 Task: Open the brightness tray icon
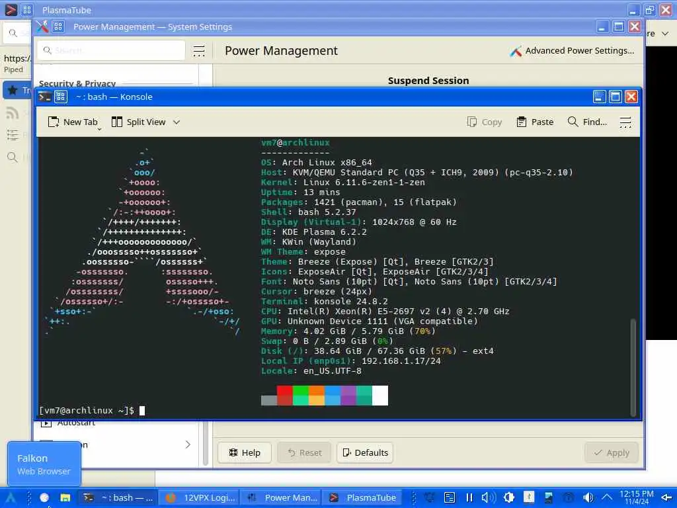509,497
